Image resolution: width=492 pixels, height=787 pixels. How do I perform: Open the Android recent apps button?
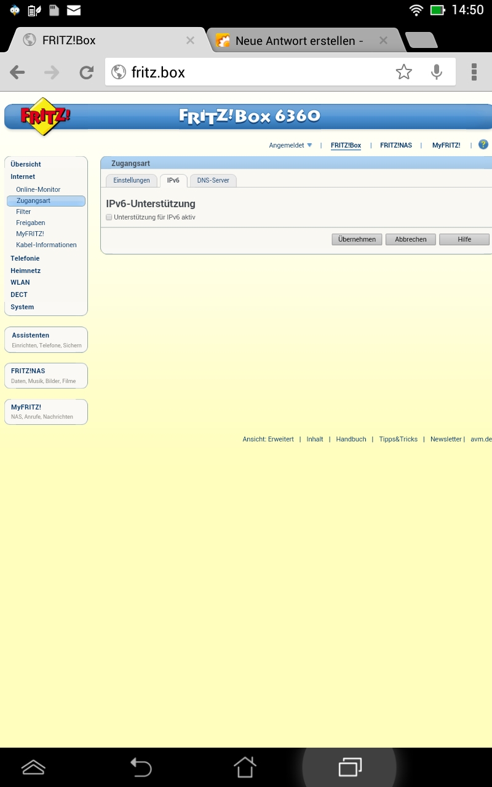(x=349, y=767)
